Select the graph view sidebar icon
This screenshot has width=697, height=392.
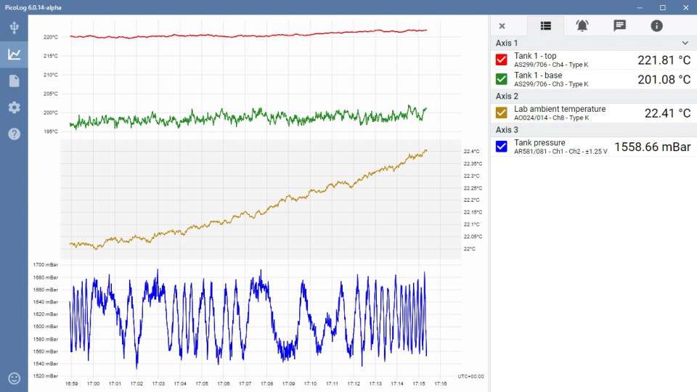tap(14, 54)
